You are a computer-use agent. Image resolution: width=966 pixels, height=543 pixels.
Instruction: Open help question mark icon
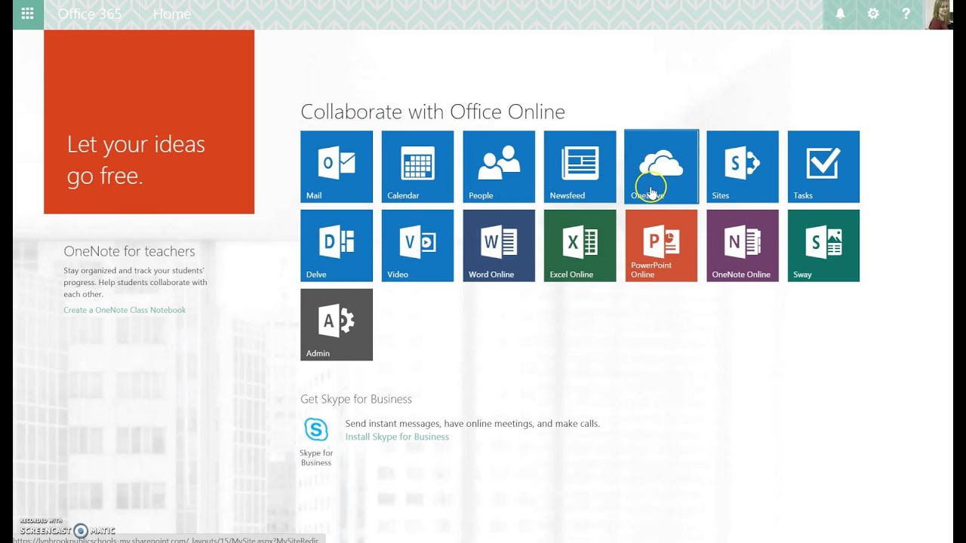906,14
